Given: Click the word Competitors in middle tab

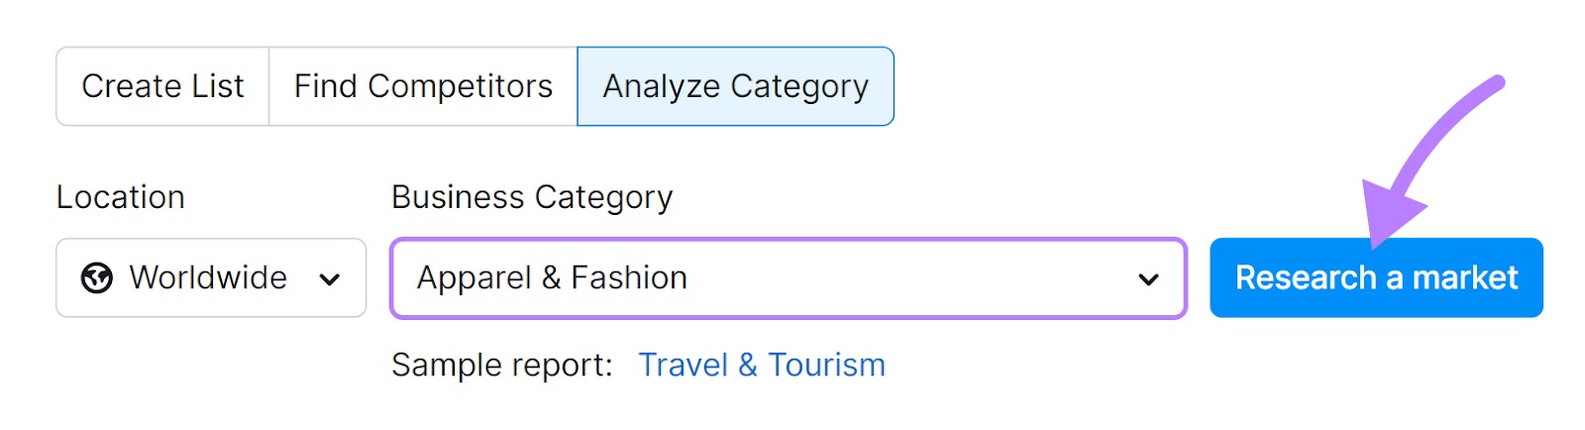Looking at the screenshot, I should [x=460, y=87].
